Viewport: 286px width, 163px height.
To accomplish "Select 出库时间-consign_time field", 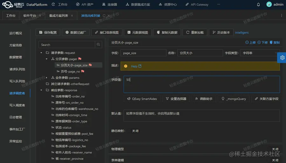I will [71, 115].
